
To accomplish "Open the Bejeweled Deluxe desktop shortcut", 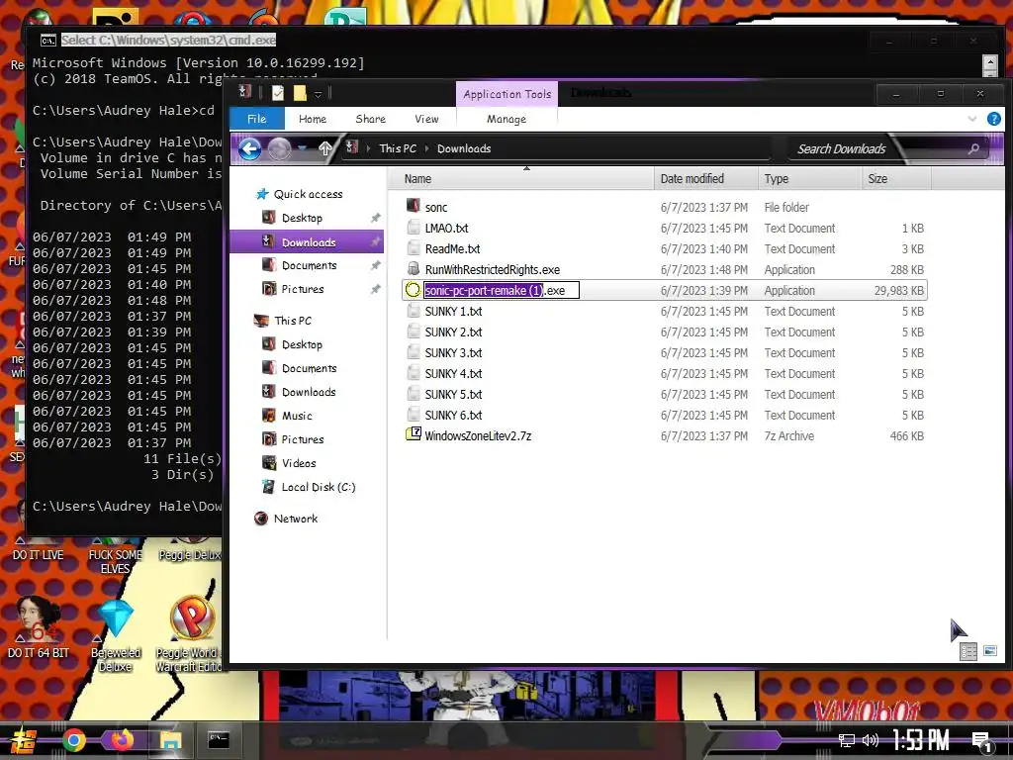I will point(116,634).
